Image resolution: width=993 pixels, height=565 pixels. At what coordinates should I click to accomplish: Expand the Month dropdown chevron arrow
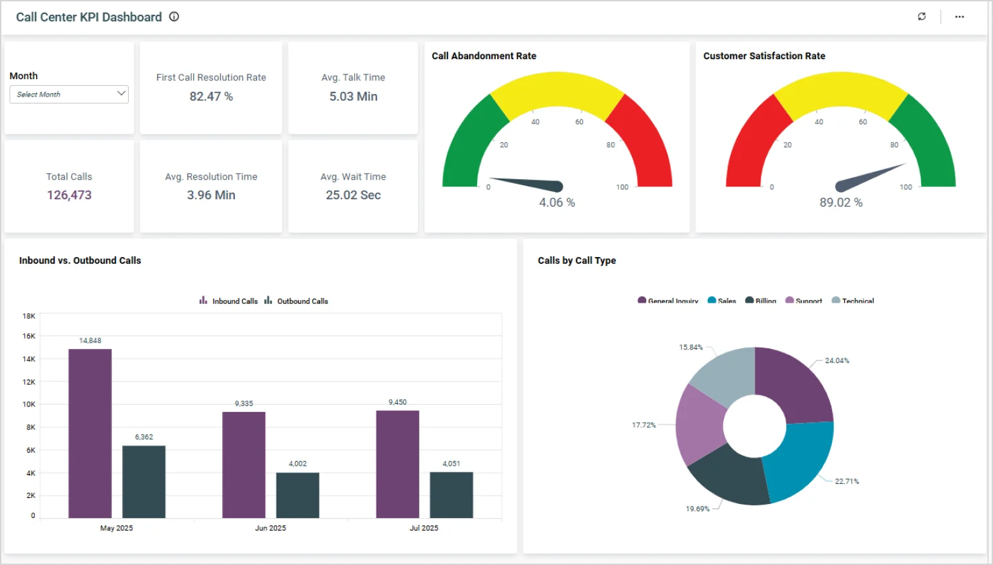[x=121, y=94]
